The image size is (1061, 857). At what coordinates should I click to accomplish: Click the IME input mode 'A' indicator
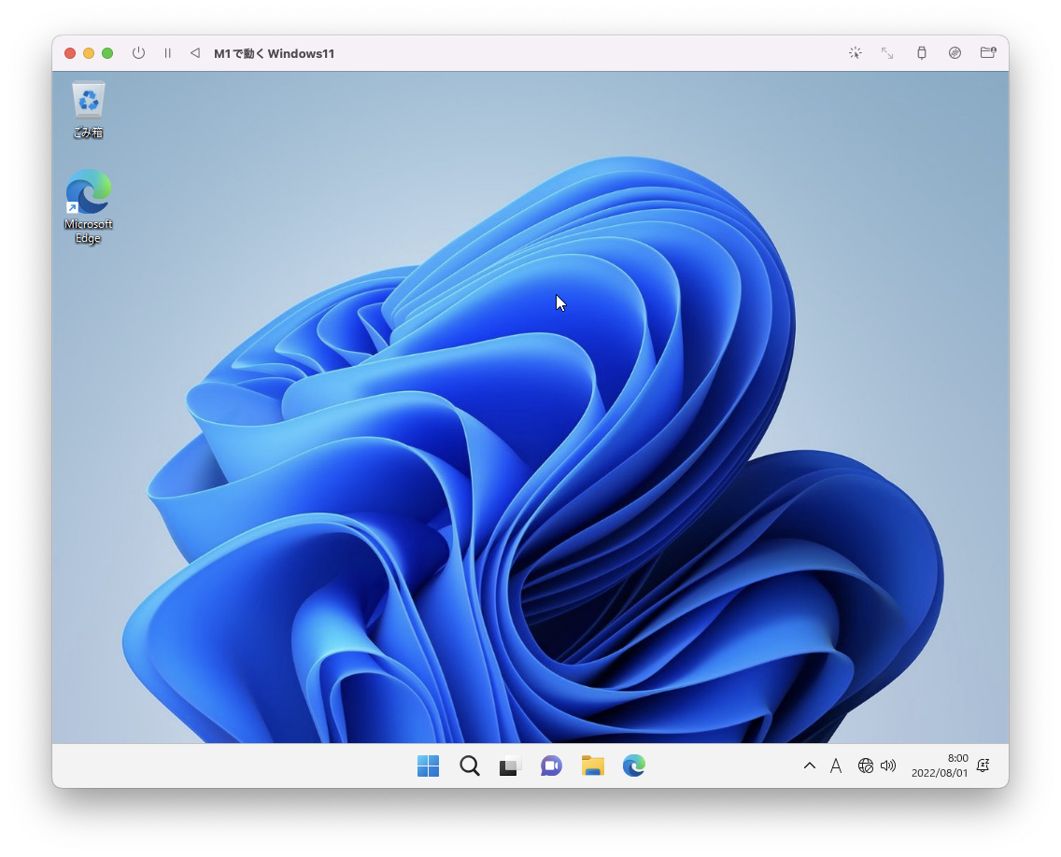click(x=836, y=766)
